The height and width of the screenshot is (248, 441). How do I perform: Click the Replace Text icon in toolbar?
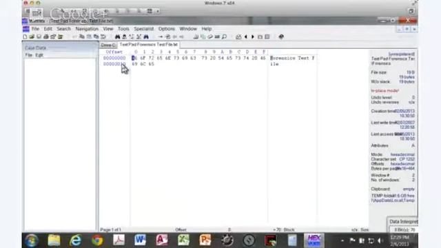pyautogui.click(x=132, y=37)
